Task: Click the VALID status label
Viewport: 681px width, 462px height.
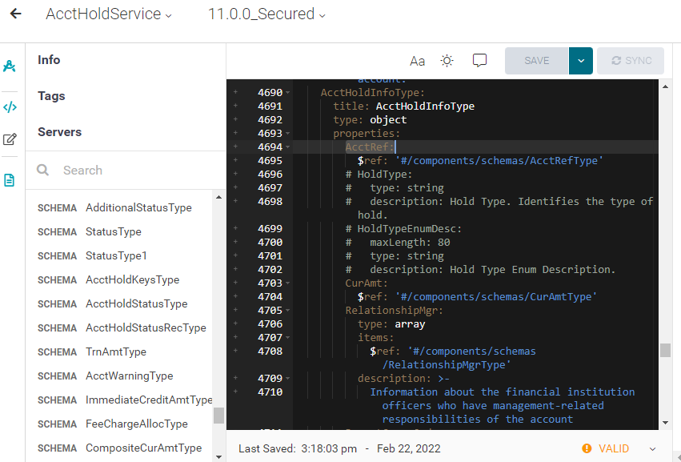Action: 614,448
